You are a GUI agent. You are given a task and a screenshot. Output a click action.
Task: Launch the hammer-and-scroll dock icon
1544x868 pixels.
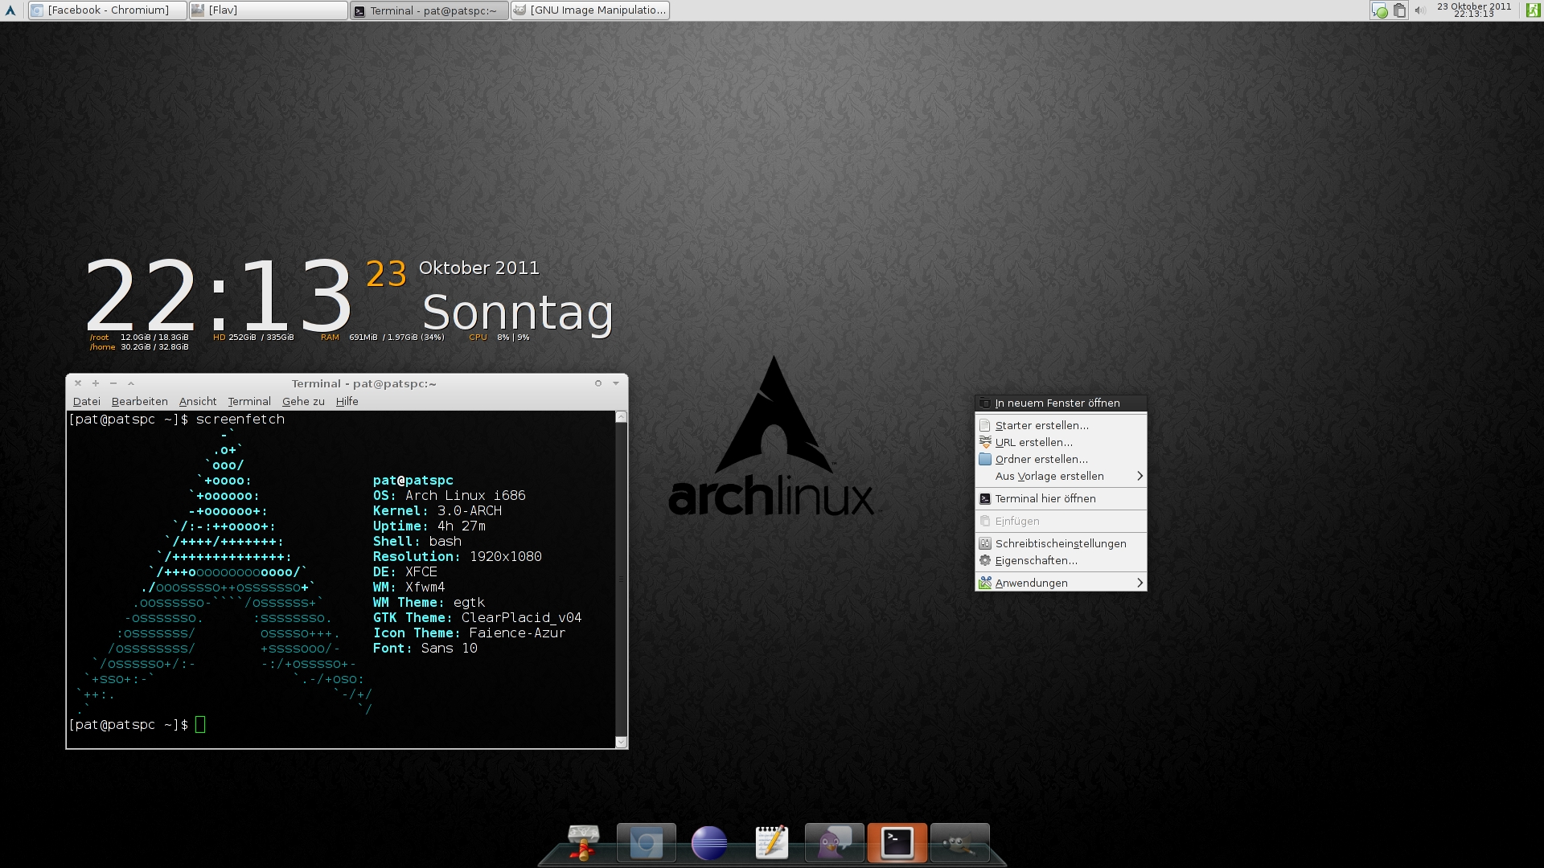pos(584,843)
